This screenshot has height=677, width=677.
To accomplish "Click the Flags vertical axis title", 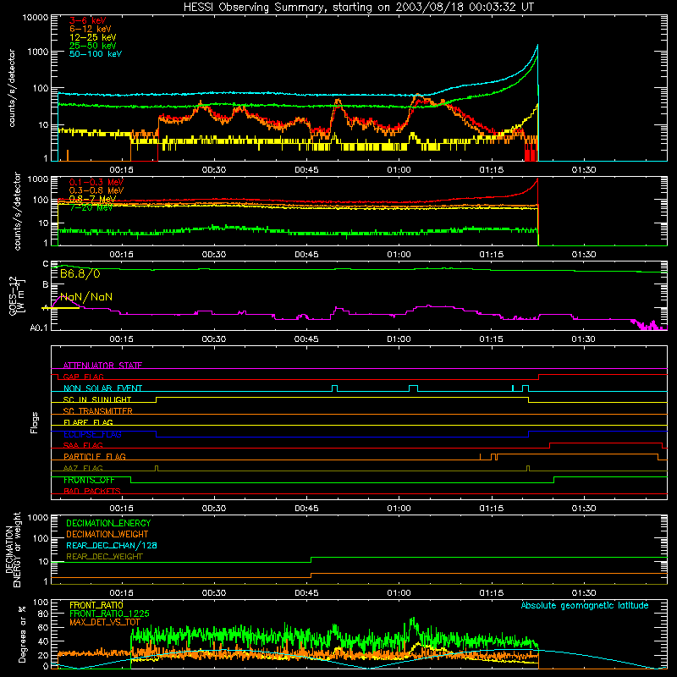I will pyautogui.click(x=35, y=422).
